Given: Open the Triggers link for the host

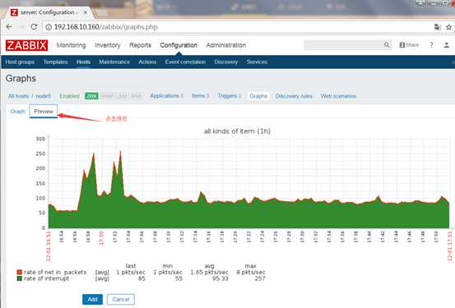Looking at the screenshot, I should [x=230, y=96].
